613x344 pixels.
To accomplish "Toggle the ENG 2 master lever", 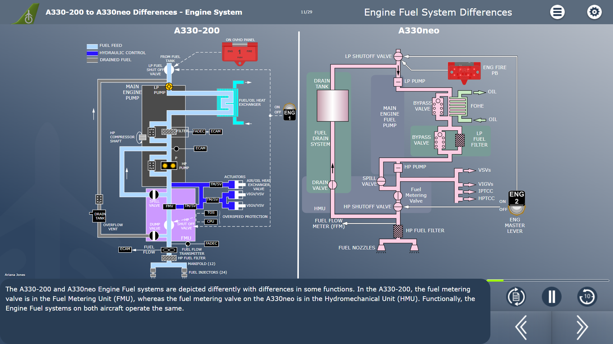I will [x=517, y=202].
